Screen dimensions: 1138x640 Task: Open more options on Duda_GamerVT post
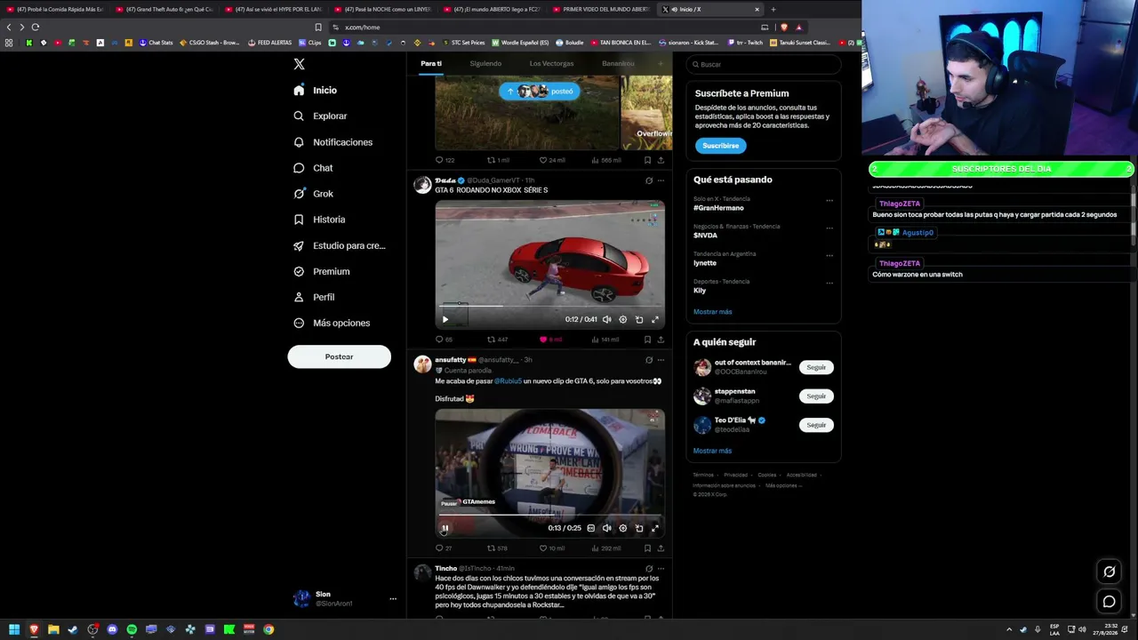point(661,180)
